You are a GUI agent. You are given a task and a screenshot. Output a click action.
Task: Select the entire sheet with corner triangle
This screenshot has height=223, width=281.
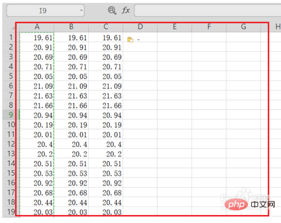tap(13, 28)
